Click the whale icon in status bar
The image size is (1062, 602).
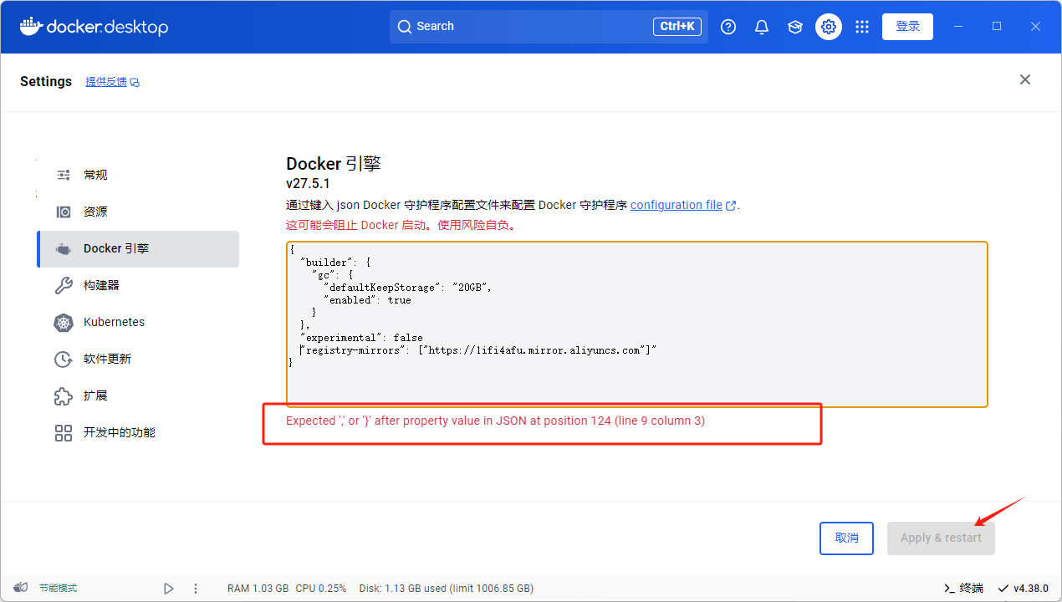[x=22, y=588]
